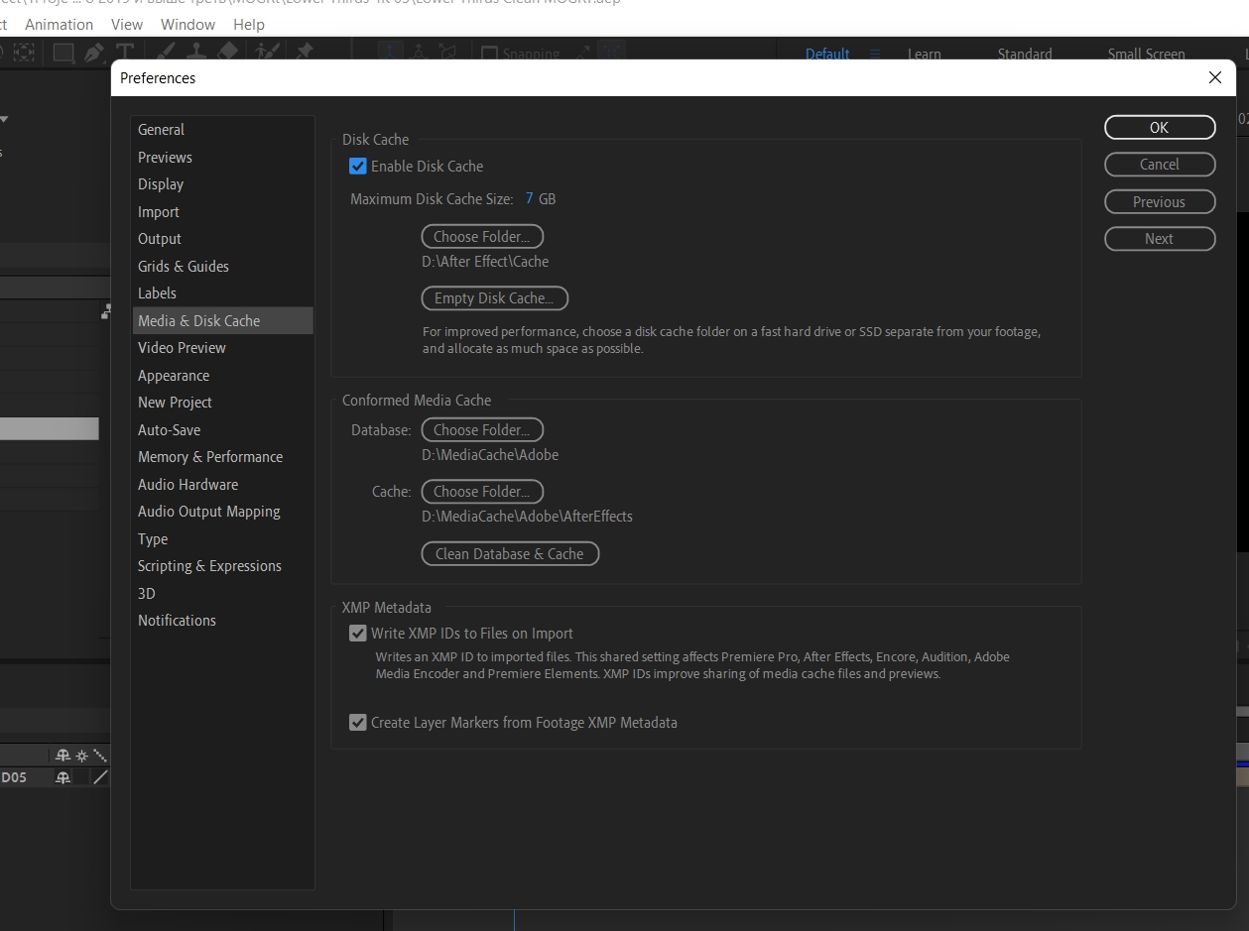Select the Pen tool
The width and height of the screenshot is (1249, 931).
click(94, 53)
